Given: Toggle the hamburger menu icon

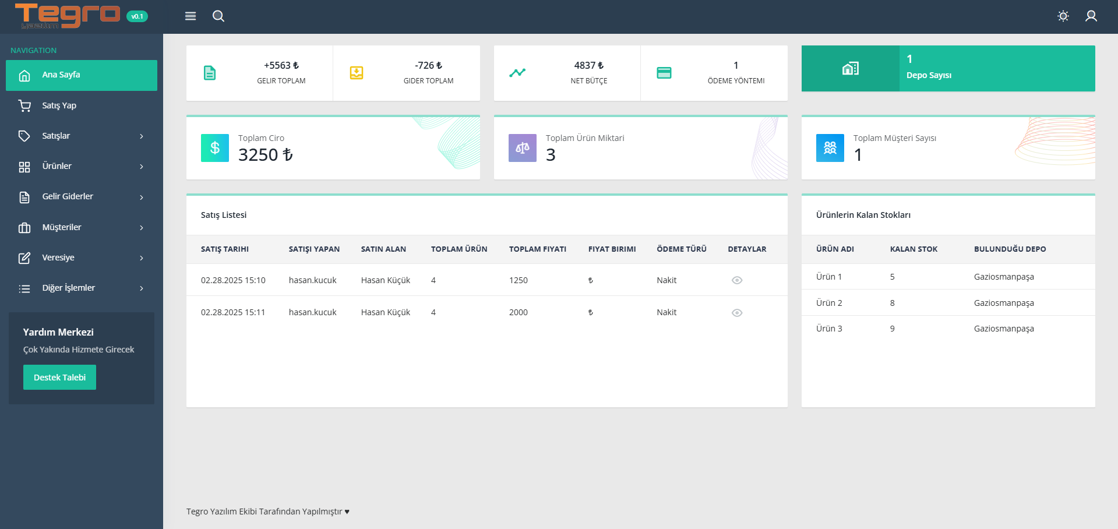Looking at the screenshot, I should click(x=191, y=16).
